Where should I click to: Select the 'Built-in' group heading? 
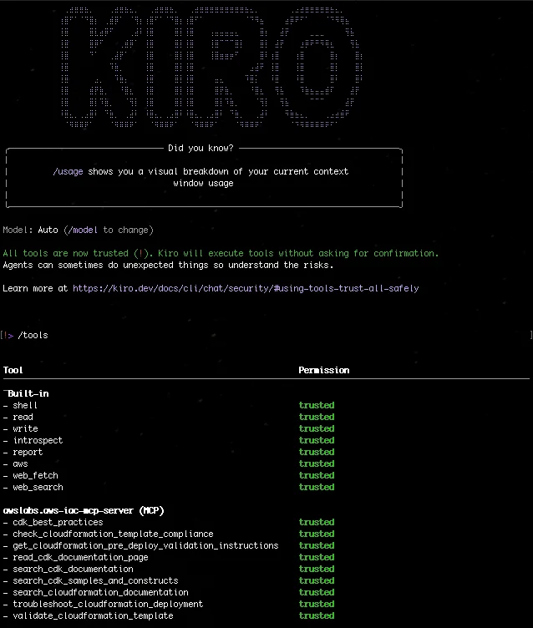coord(28,393)
